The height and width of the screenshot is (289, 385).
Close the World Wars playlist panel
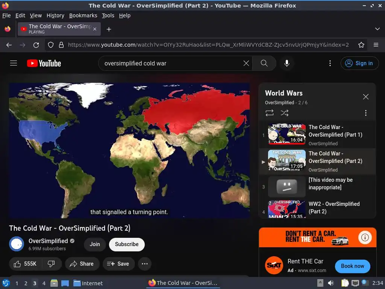click(x=365, y=97)
